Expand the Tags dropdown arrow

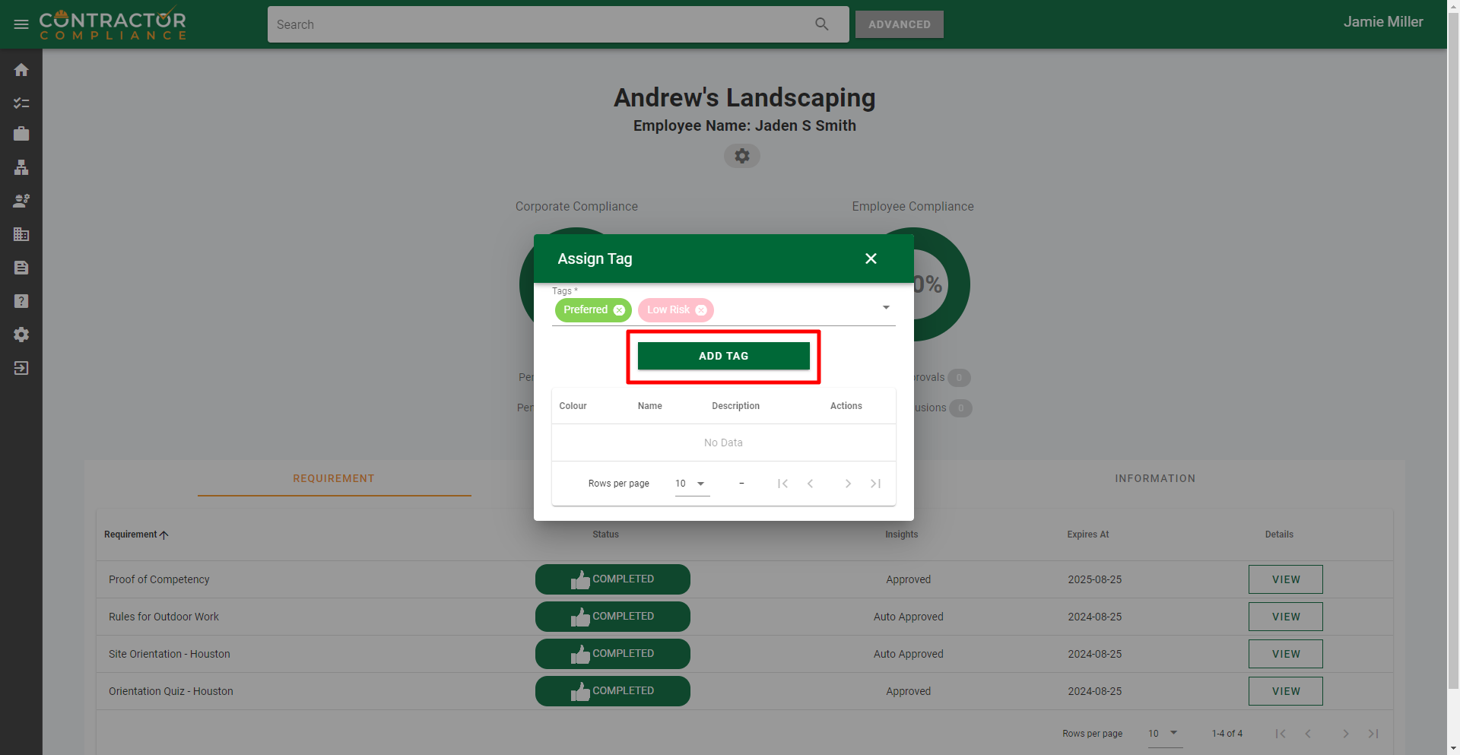point(886,308)
